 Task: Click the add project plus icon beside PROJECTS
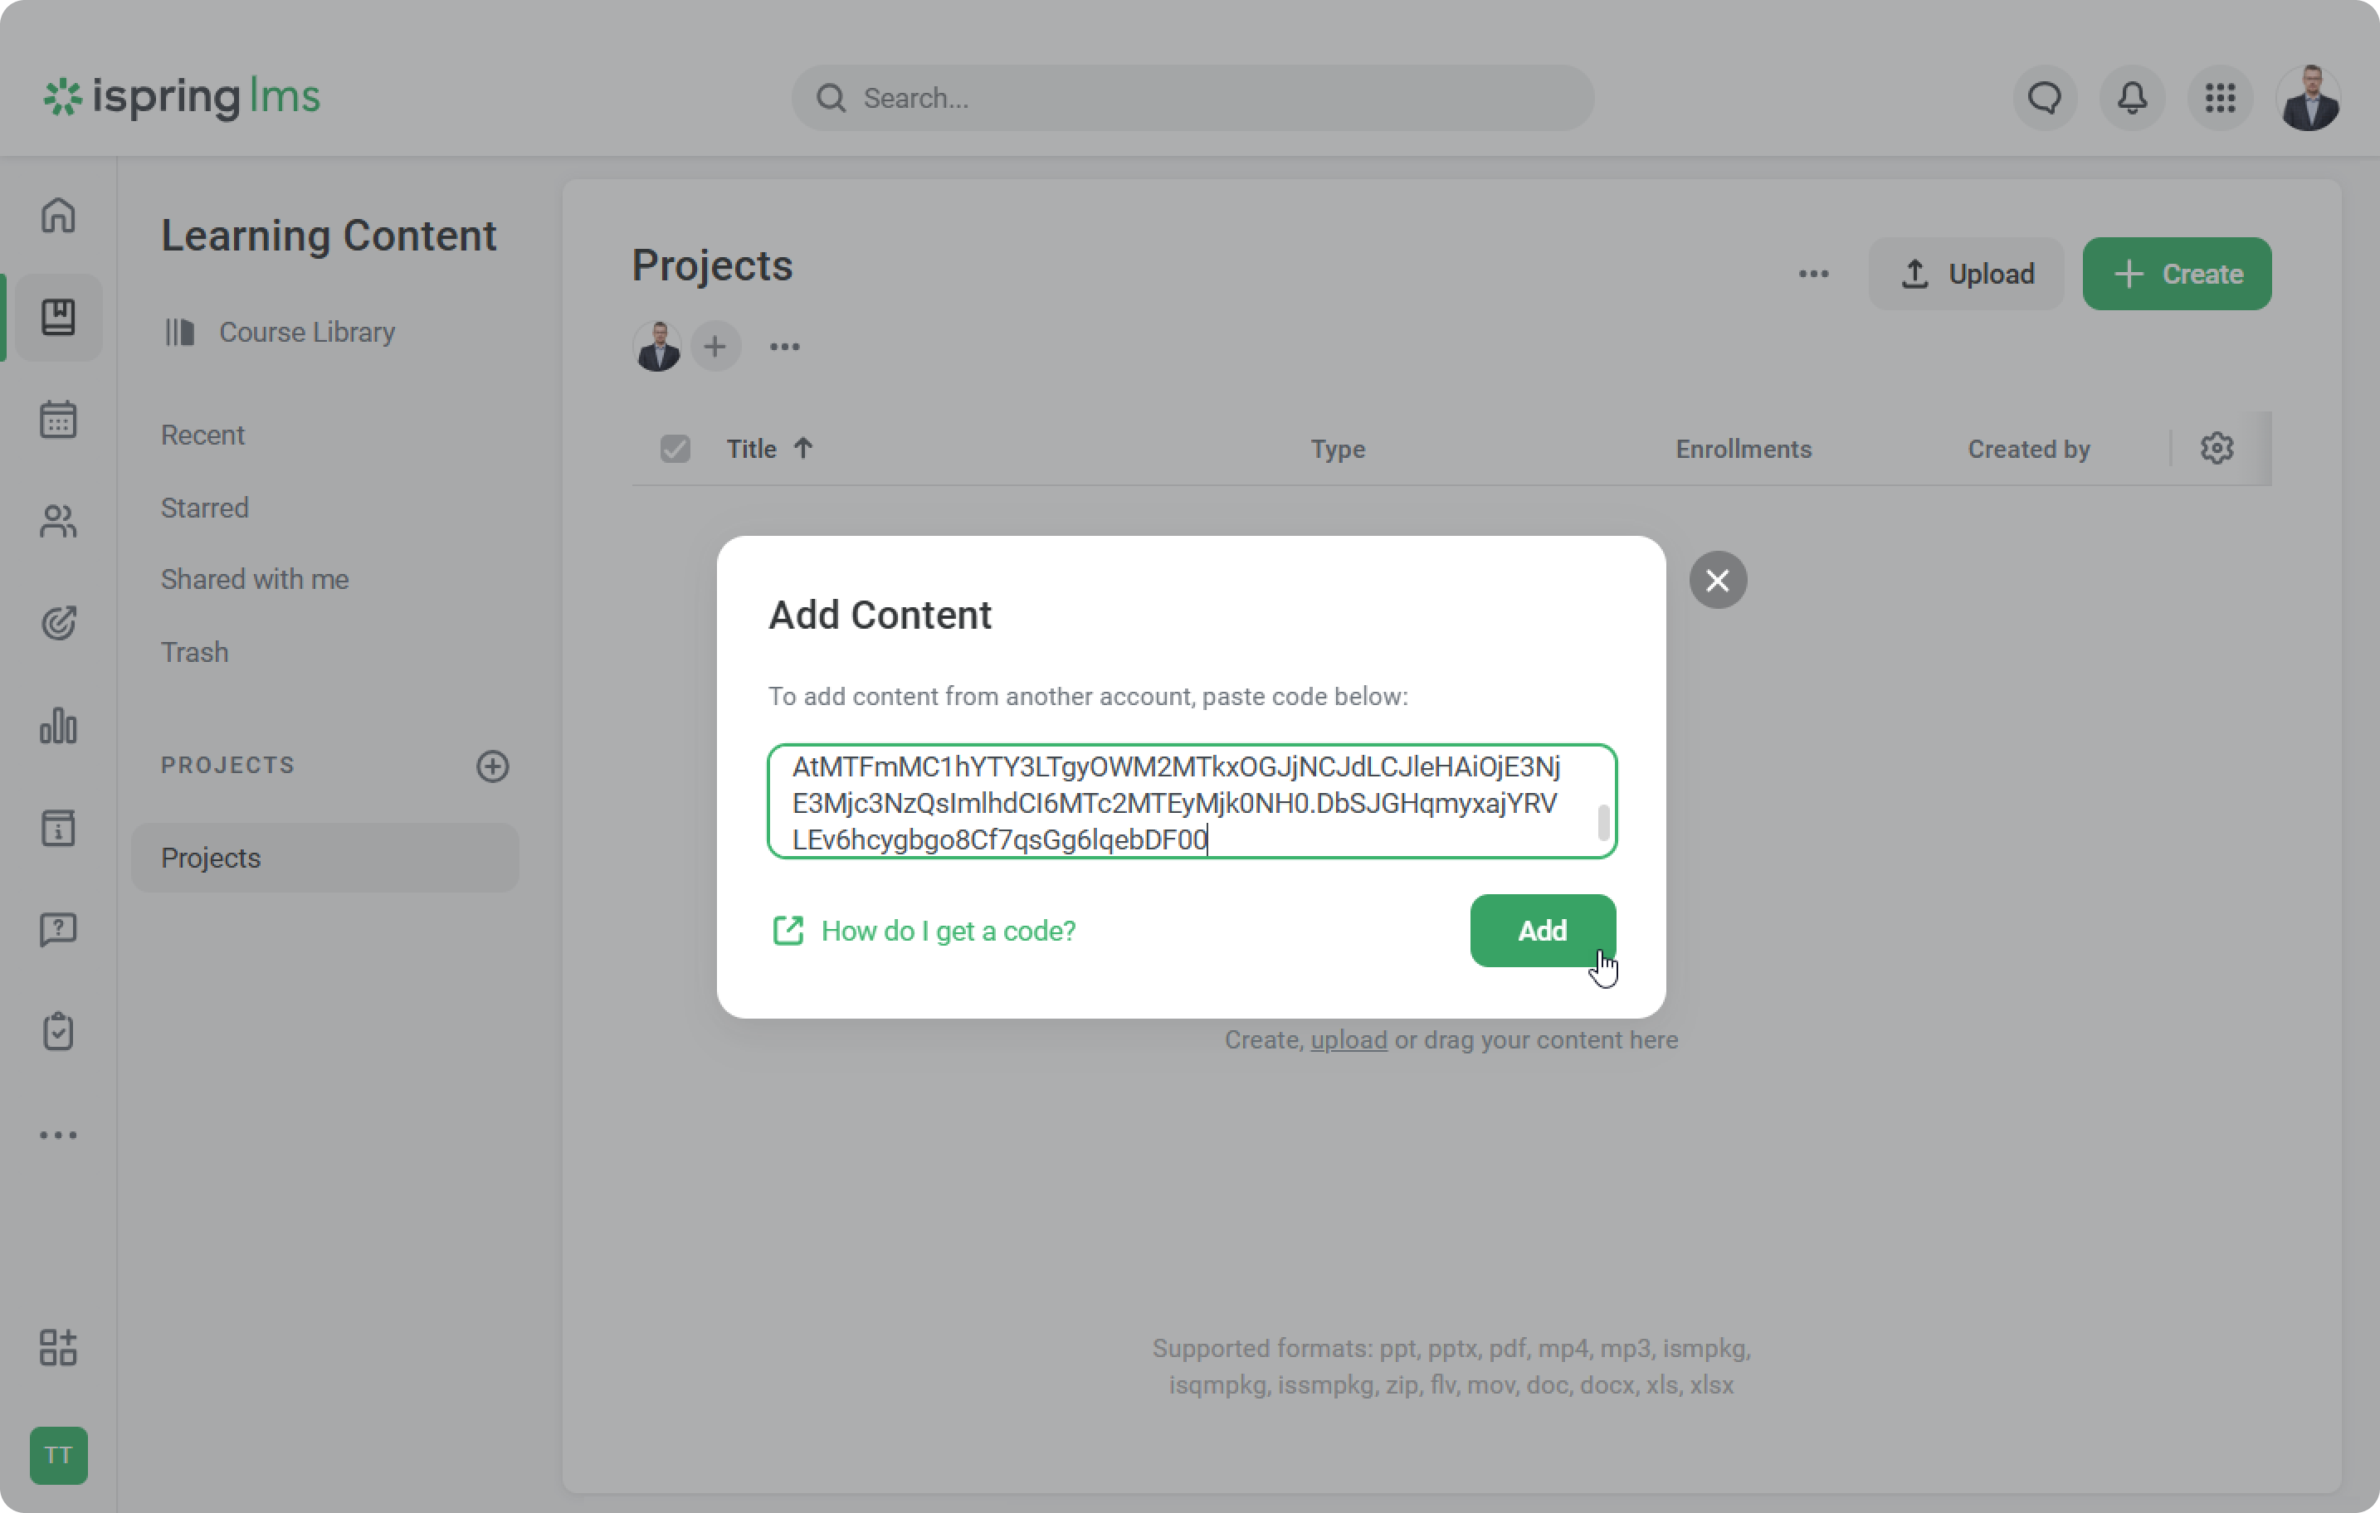492,766
